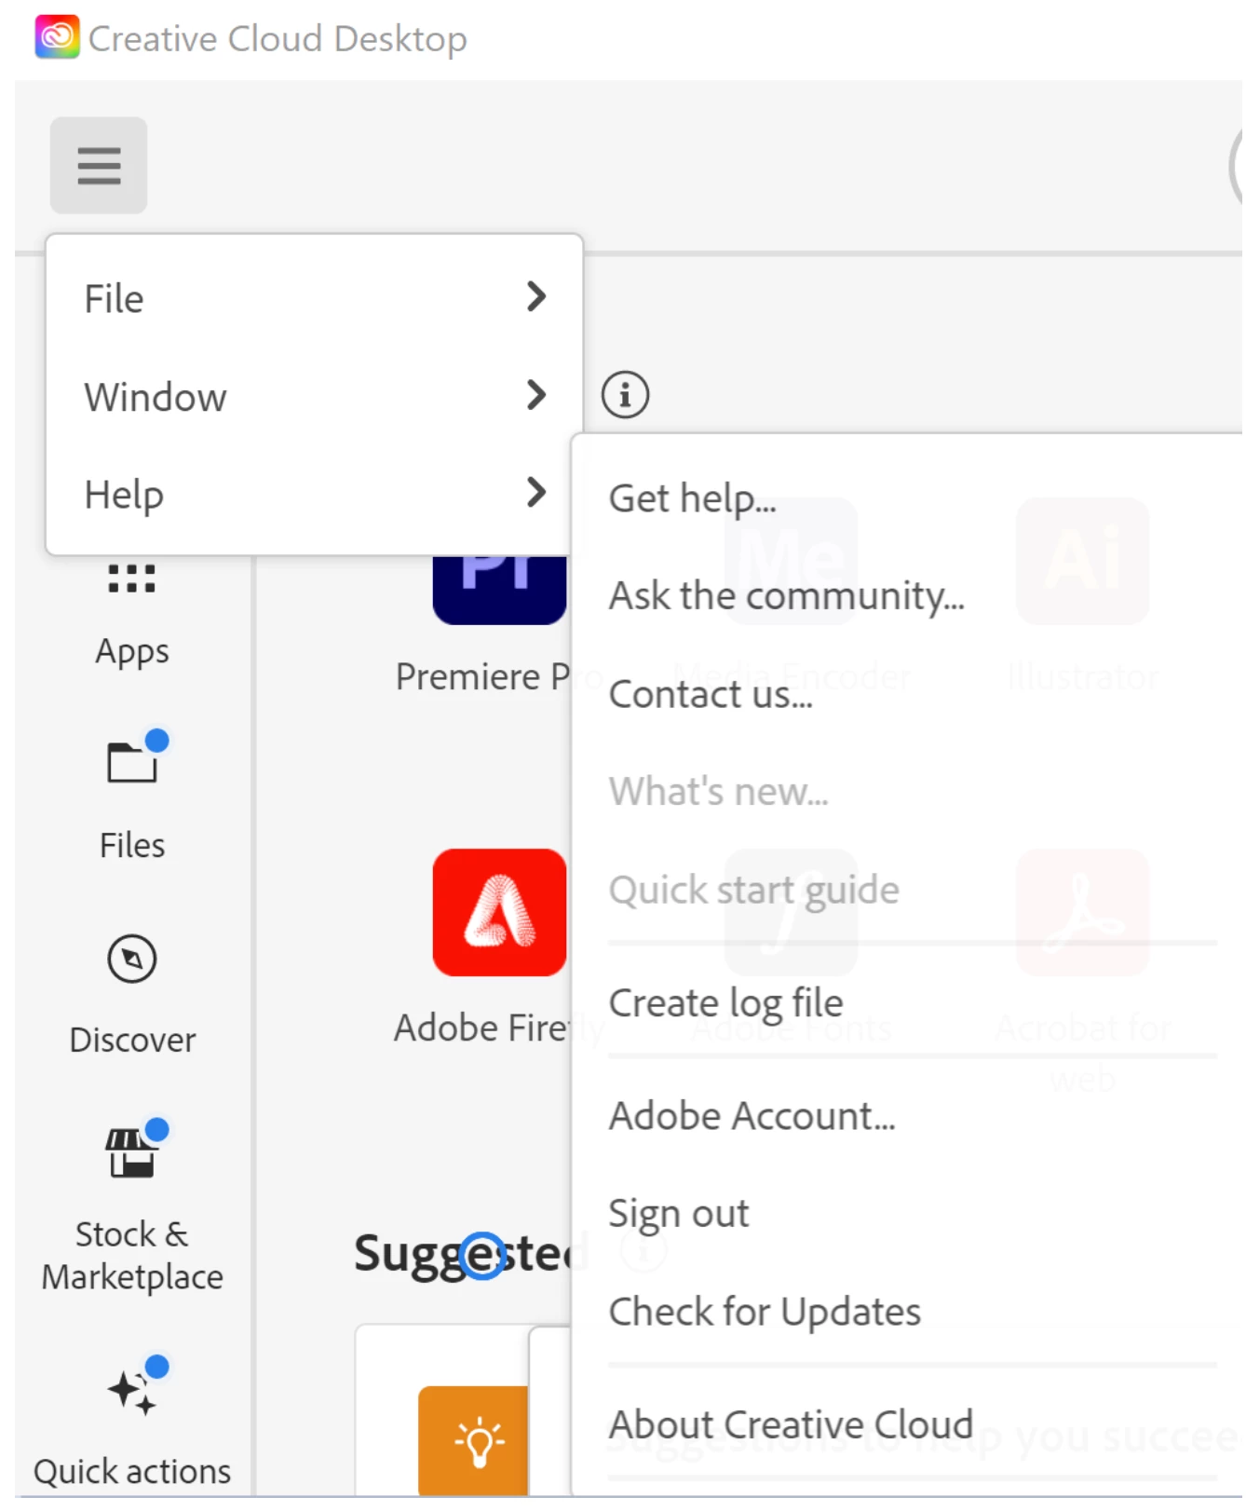
Task: Launch the Premiere Pro app icon
Action: tap(499, 590)
